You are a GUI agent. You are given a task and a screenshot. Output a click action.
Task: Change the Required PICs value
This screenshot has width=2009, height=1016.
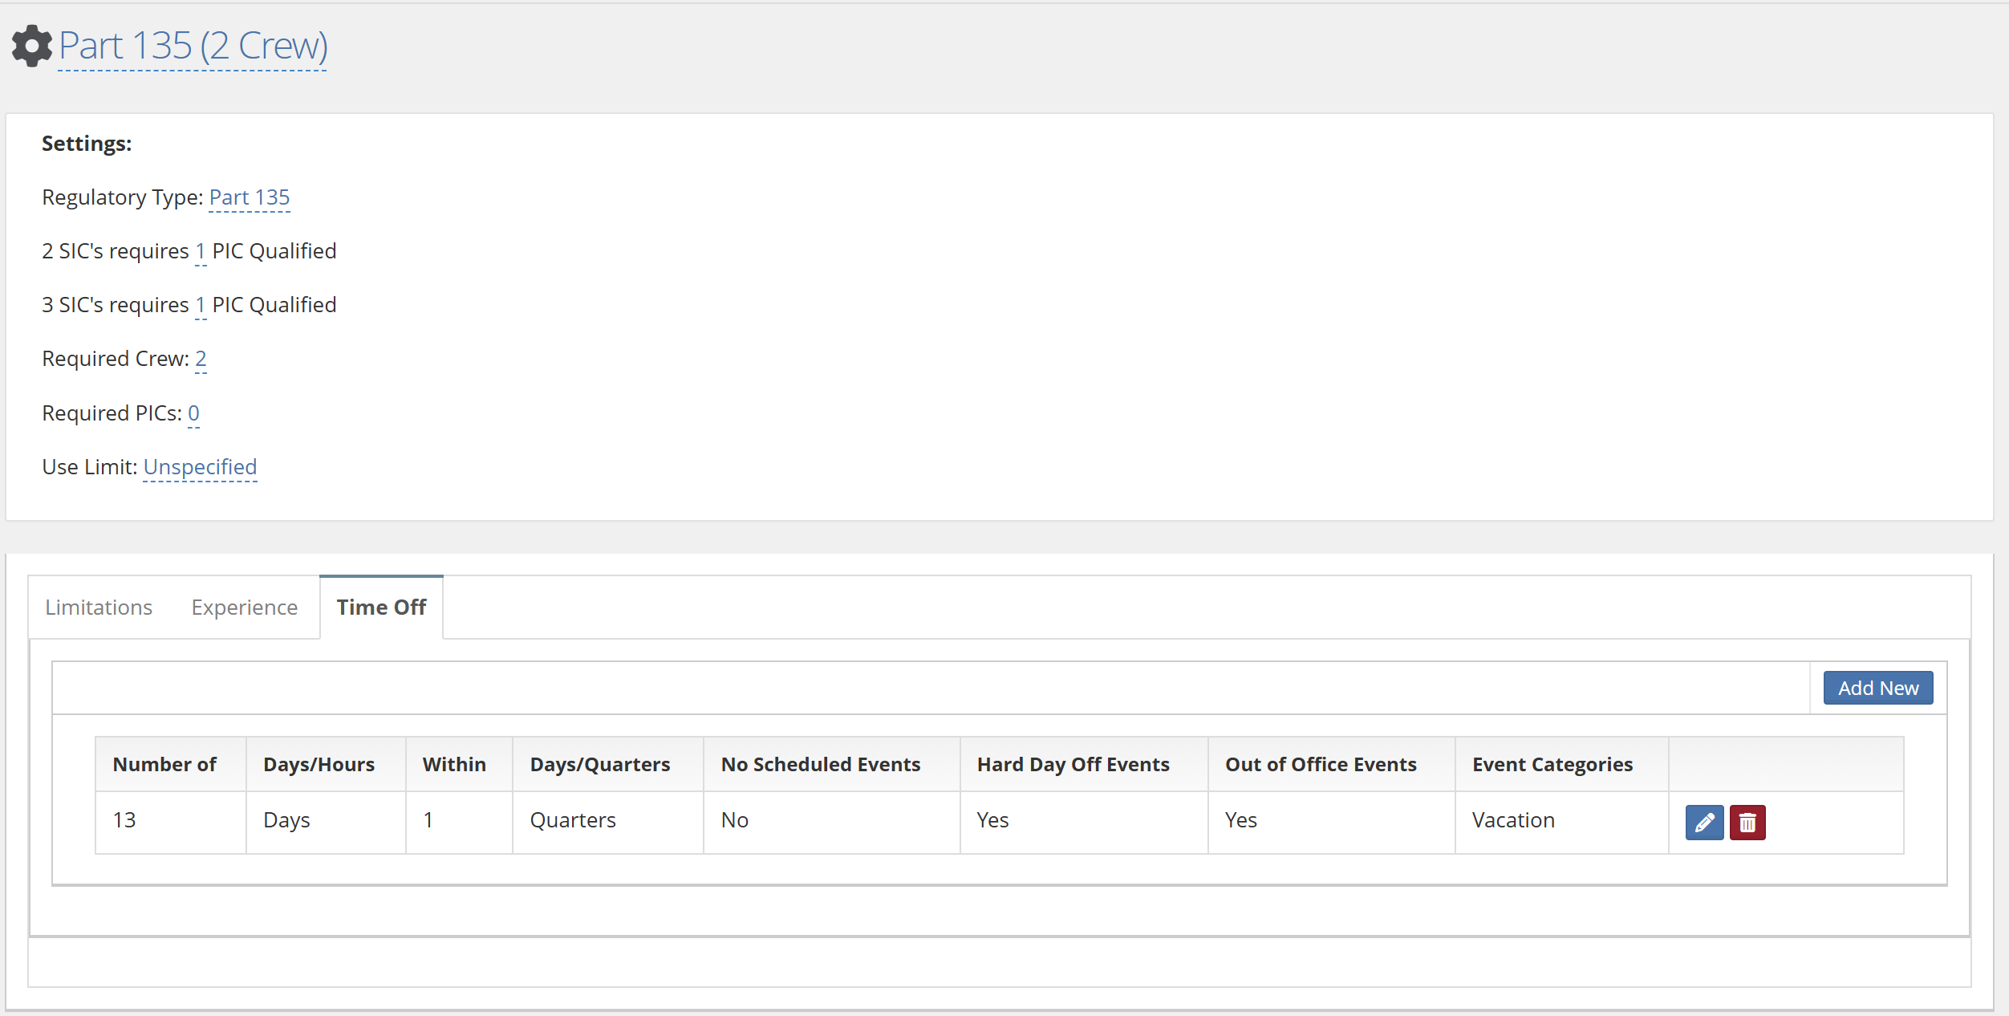tap(193, 414)
